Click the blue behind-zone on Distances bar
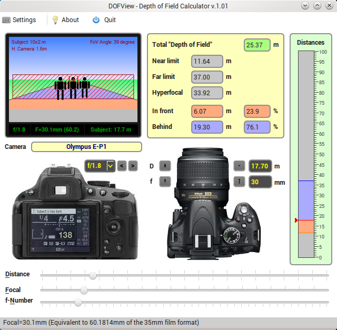Viewport: 337px width, 330px height. [306, 201]
